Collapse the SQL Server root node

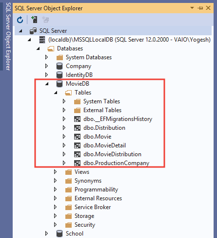click(x=20, y=31)
